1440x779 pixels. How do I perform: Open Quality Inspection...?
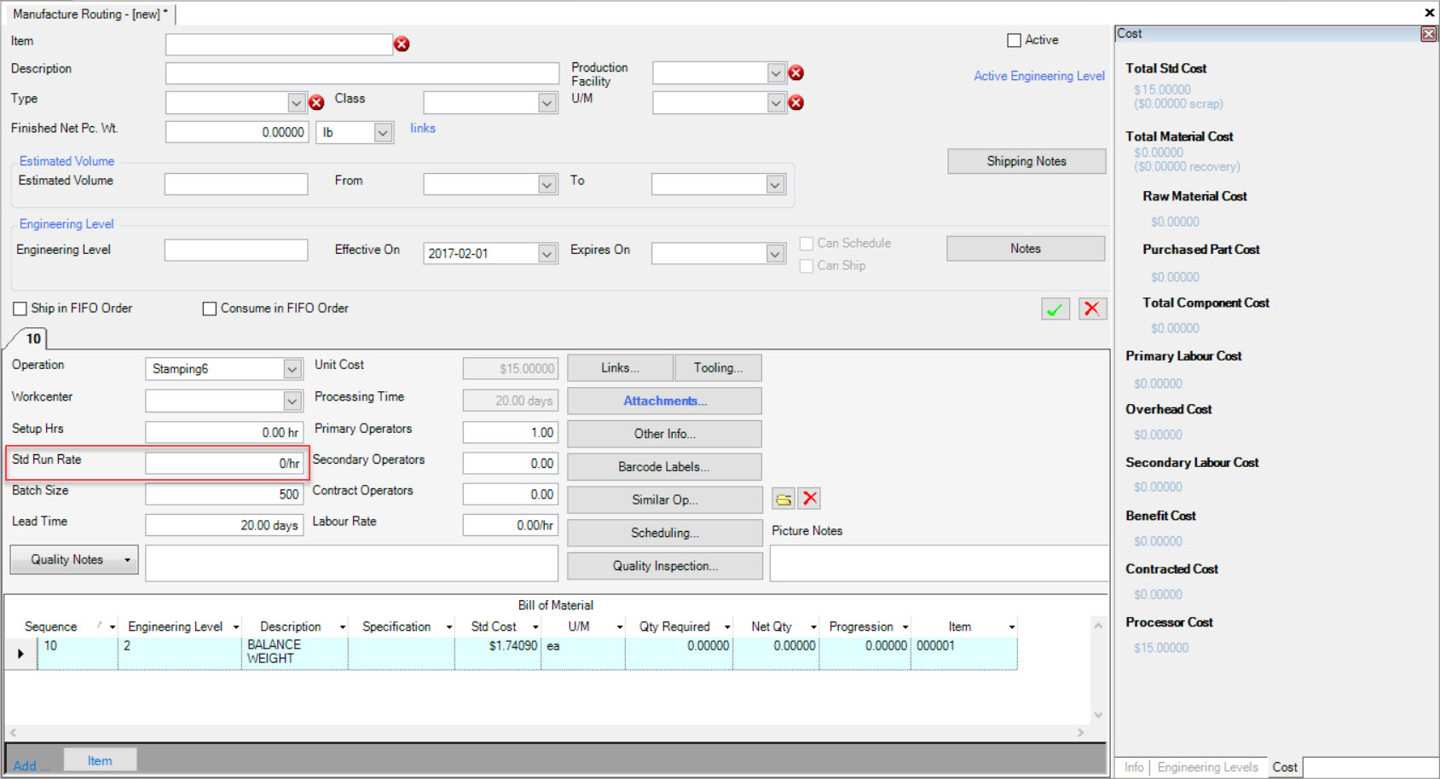point(665,566)
